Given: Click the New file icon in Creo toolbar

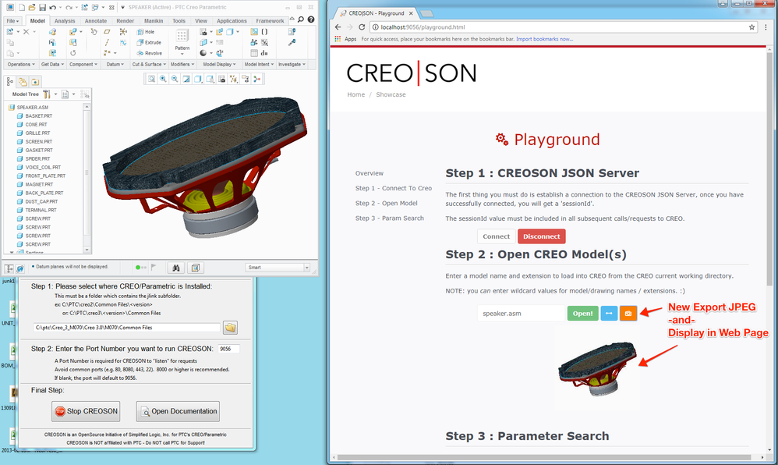Looking at the screenshot, I should pos(22,8).
